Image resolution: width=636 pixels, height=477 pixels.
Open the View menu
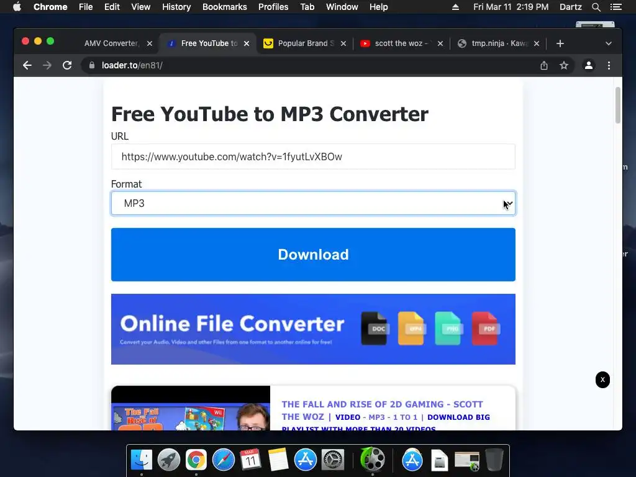[141, 7]
